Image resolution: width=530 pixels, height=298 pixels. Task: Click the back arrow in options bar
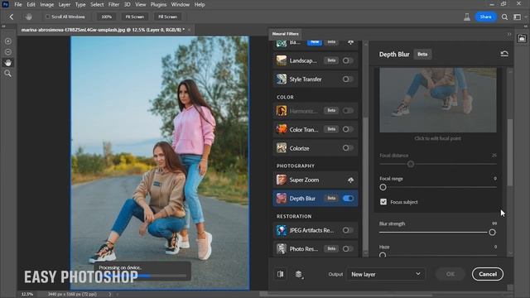tap(11, 17)
